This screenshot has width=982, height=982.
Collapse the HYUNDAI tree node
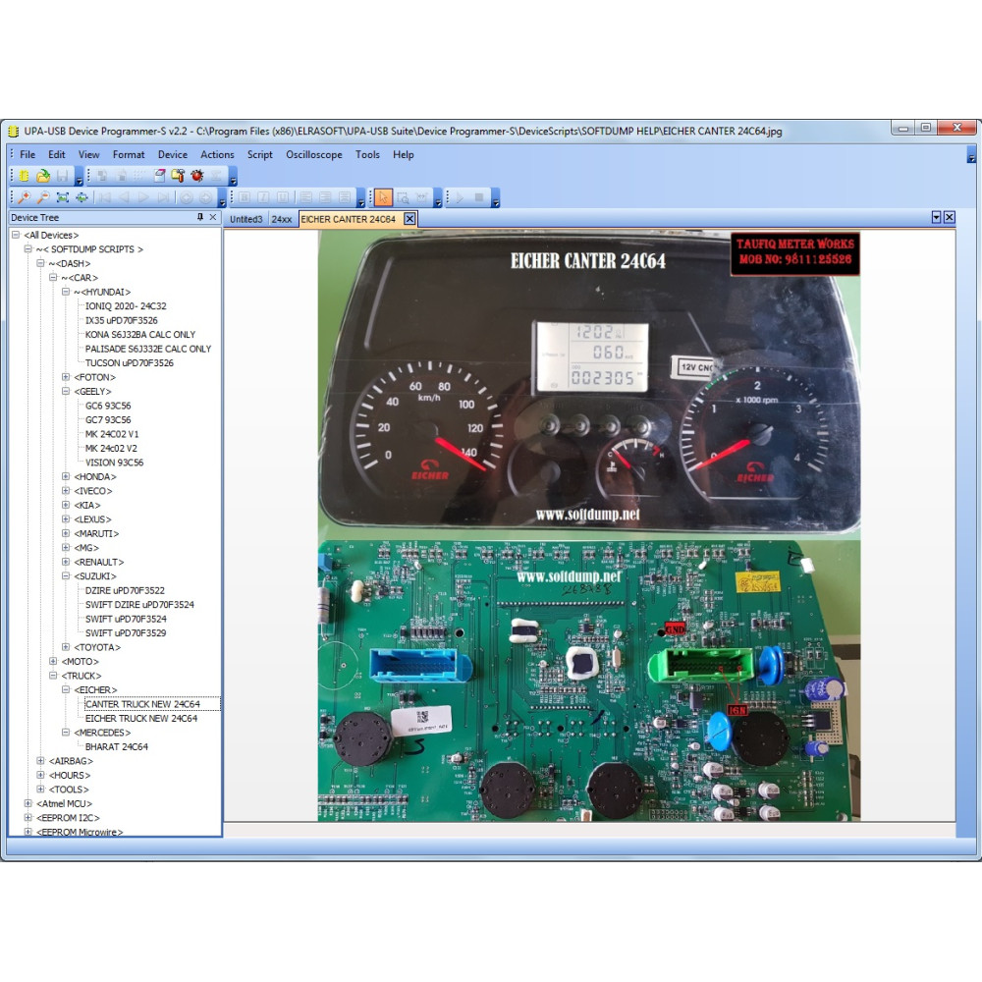pos(66,292)
